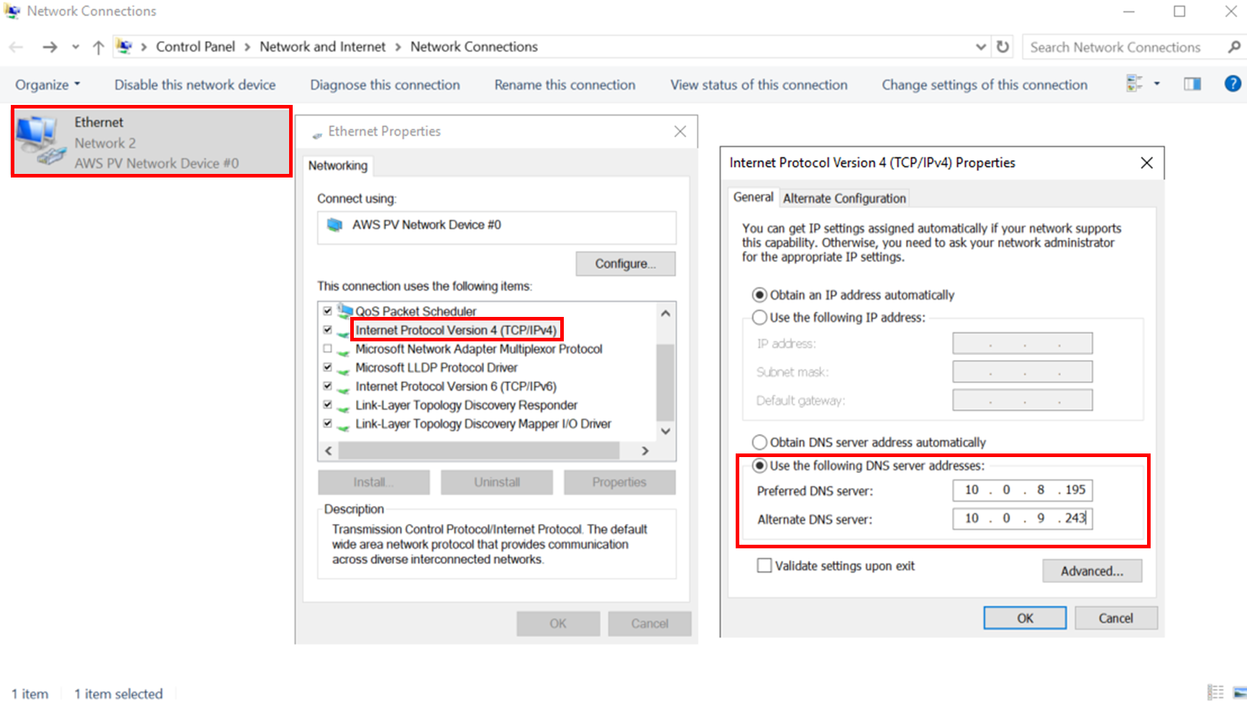This screenshot has height=705, width=1247.
Task: Click Alternate DNS server field
Action: [x=1023, y=518]
